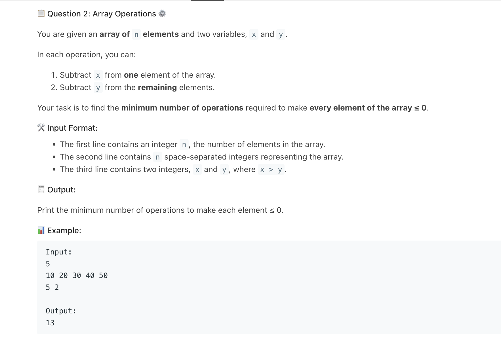Click the inline code n in the first sentence
Image resolution: width=501 pixels, height=344 pixels.
[136, 34]
